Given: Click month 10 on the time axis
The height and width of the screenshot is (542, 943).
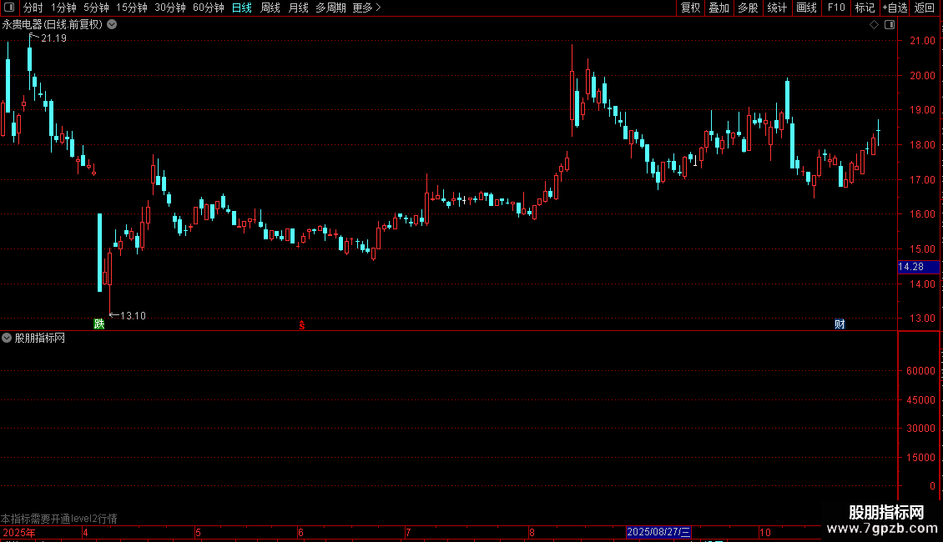Looking at the screenshot, I should click(x=765, y=532).
